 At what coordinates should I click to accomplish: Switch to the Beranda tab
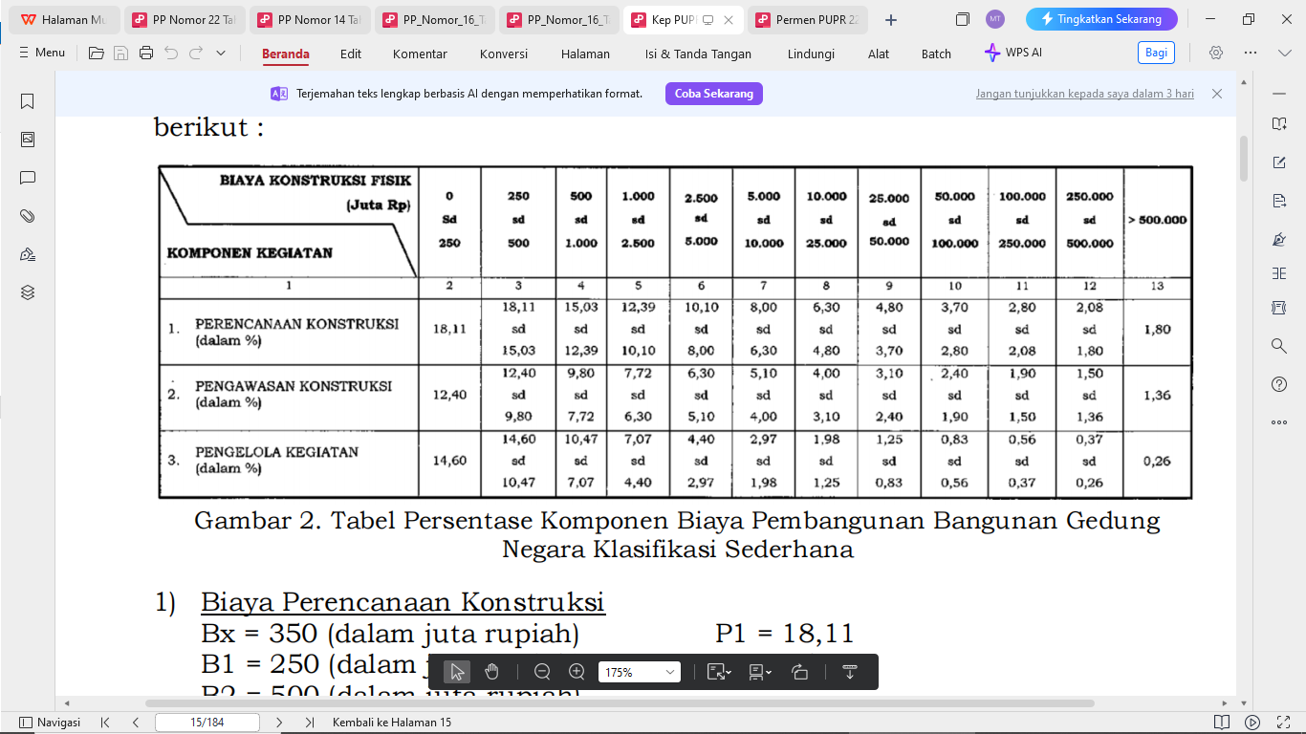286,54
